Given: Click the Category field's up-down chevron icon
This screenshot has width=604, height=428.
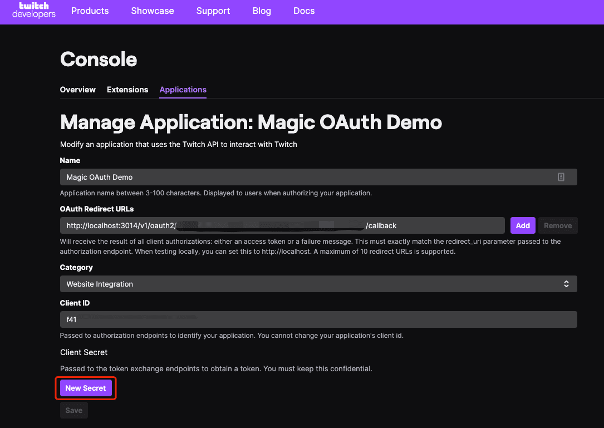Looking at the screenshot, I should [x=566, y=284].
